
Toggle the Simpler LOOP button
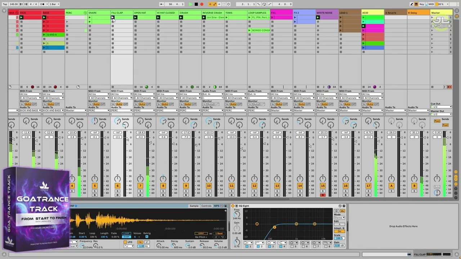point(126,233)
